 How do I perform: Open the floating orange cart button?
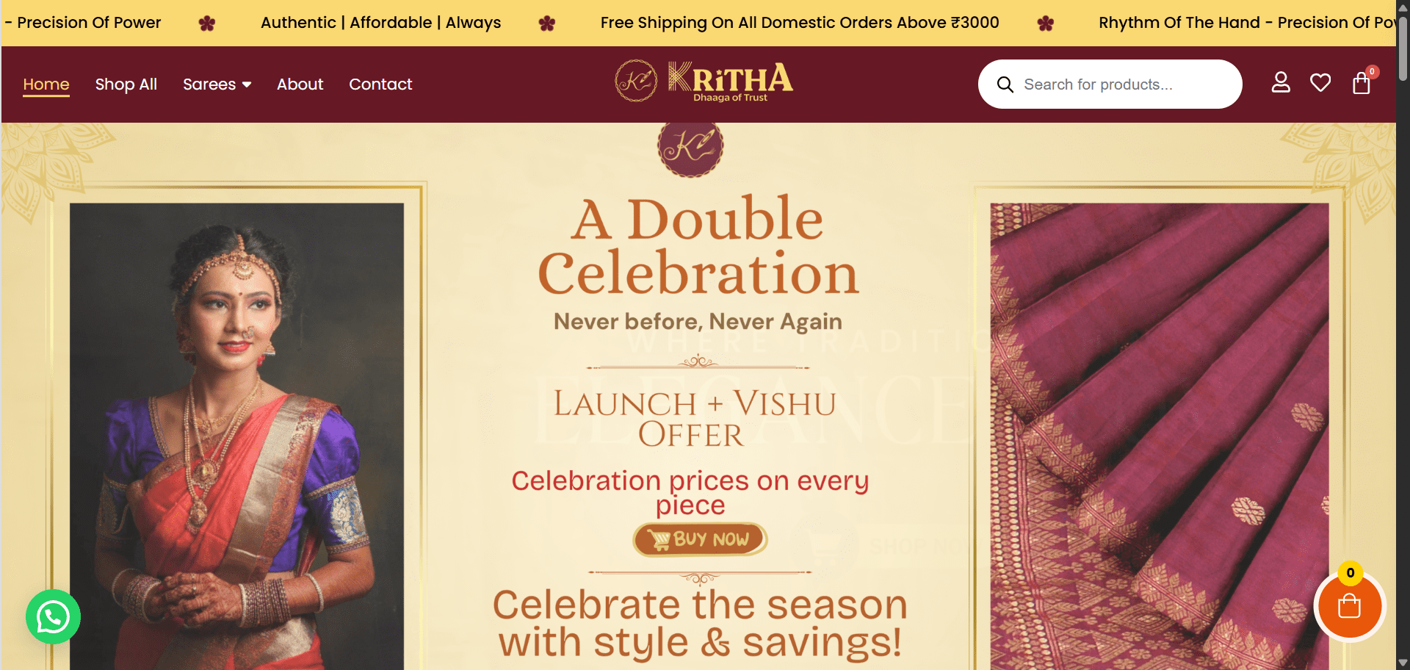tap(1349, 607)
